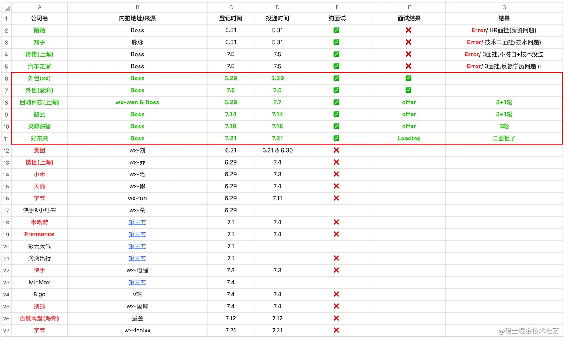Click red X in 携程(上海) row
Viewport: 568px width, 344px height.
click(x=337, y=162)
